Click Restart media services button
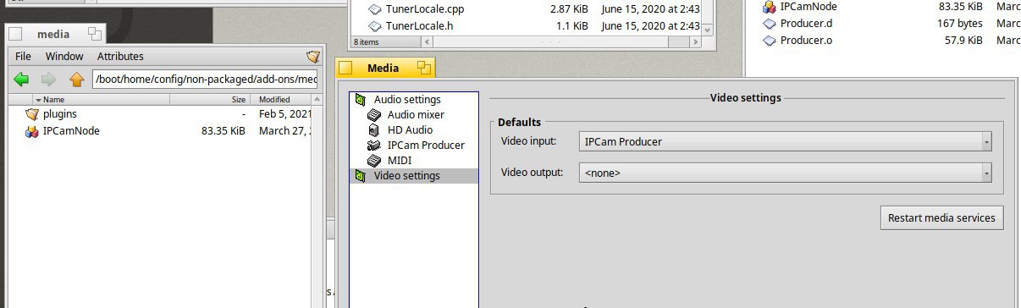This screenshot has width=1021, height=308. (x=941, y=217)
